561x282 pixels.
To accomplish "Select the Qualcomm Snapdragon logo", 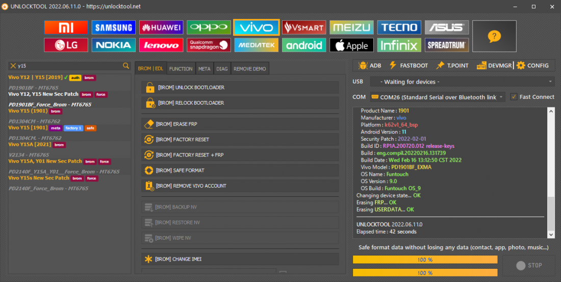I will click(209, 45).
